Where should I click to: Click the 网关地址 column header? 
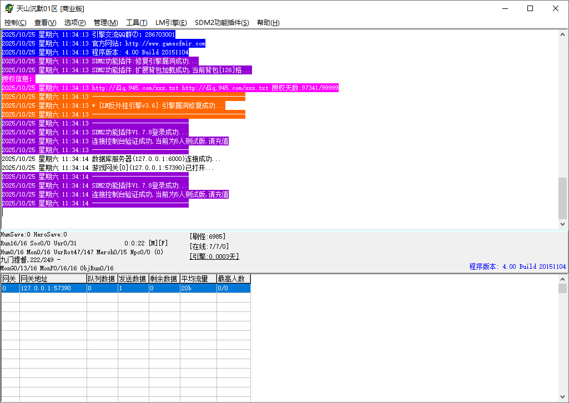[x=53, y=279]
